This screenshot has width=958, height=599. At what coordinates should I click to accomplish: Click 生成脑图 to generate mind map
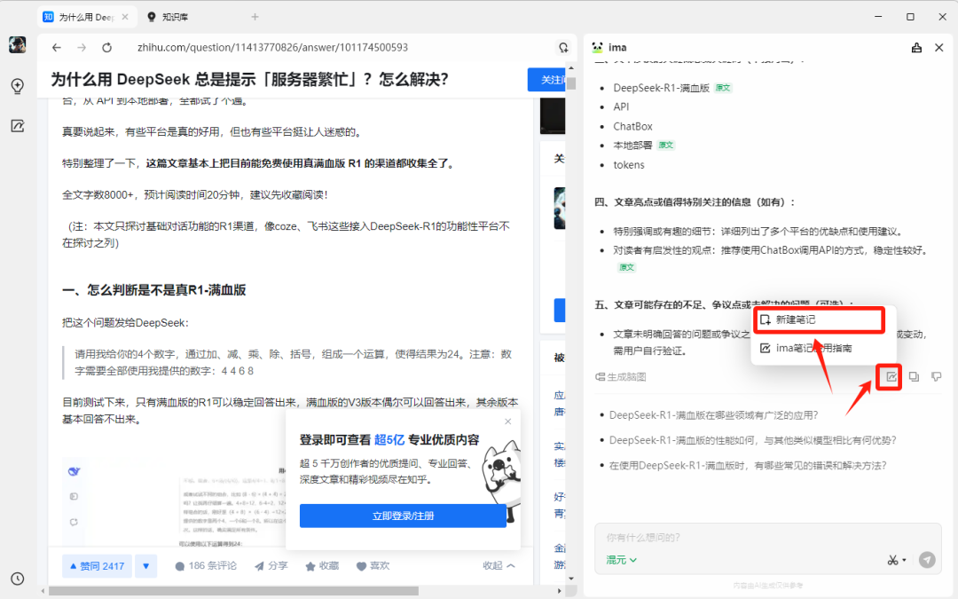[x=621, y=376]
